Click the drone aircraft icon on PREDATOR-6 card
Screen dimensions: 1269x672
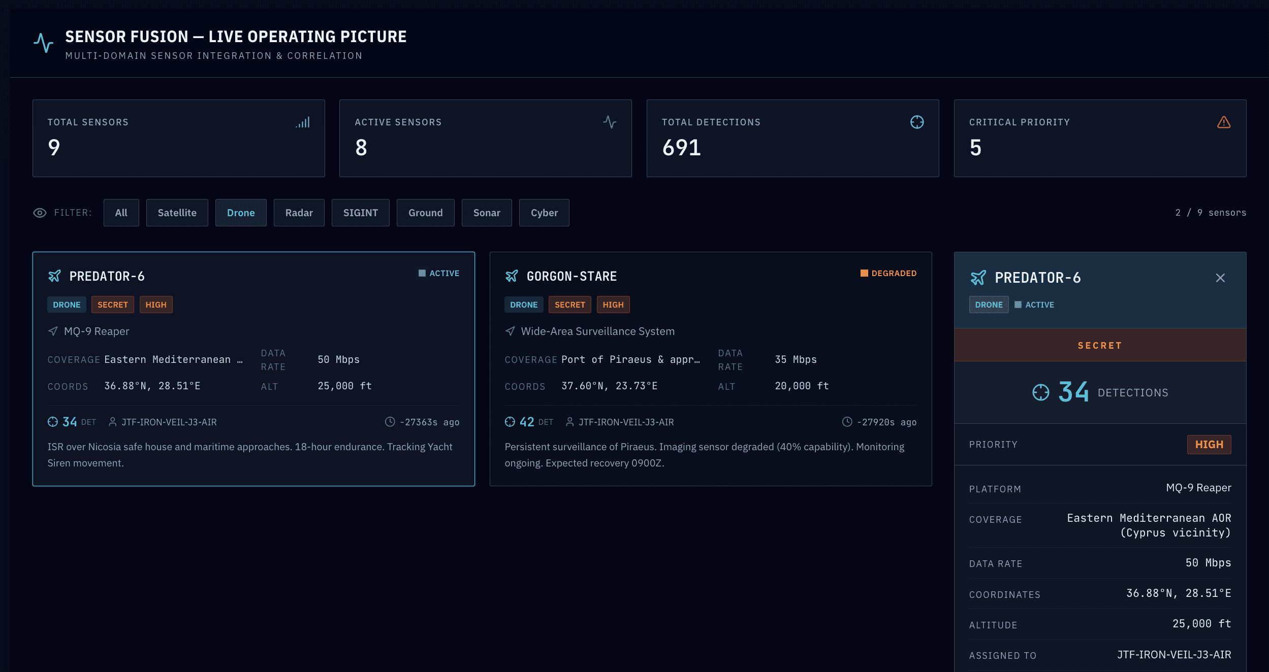54,276
